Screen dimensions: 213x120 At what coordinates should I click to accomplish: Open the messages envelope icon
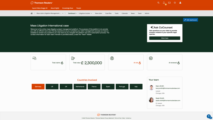169,2
